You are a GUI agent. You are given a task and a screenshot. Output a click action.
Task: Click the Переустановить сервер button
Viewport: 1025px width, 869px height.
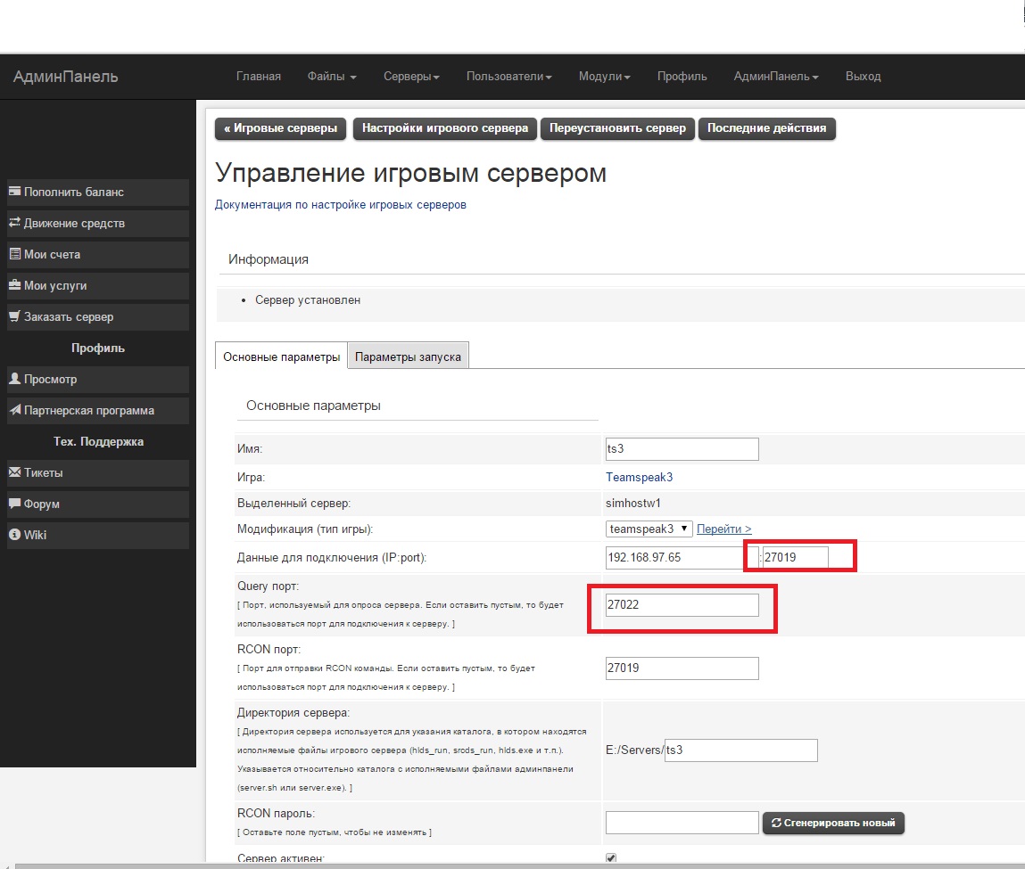tap(617, 128)
